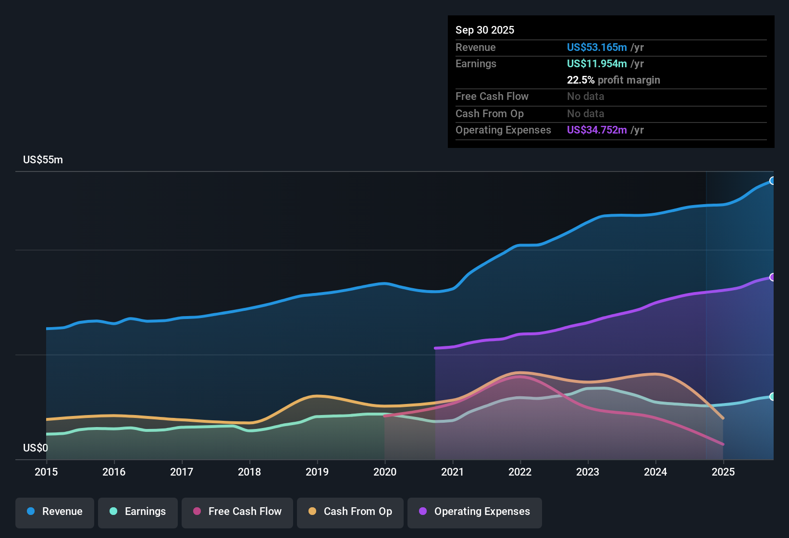Click the 2015 x-axis label
This screenshot has height=538, width=789.
point(46,472)
